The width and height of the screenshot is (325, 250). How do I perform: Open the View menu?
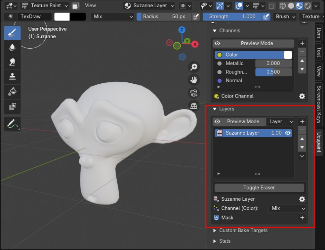(x=90, y=6)
